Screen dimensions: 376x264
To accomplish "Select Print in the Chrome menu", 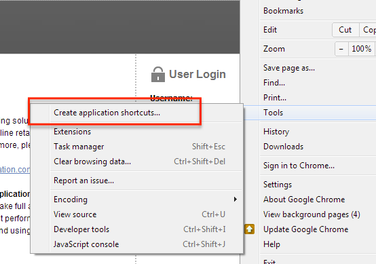I will [318, 98].
